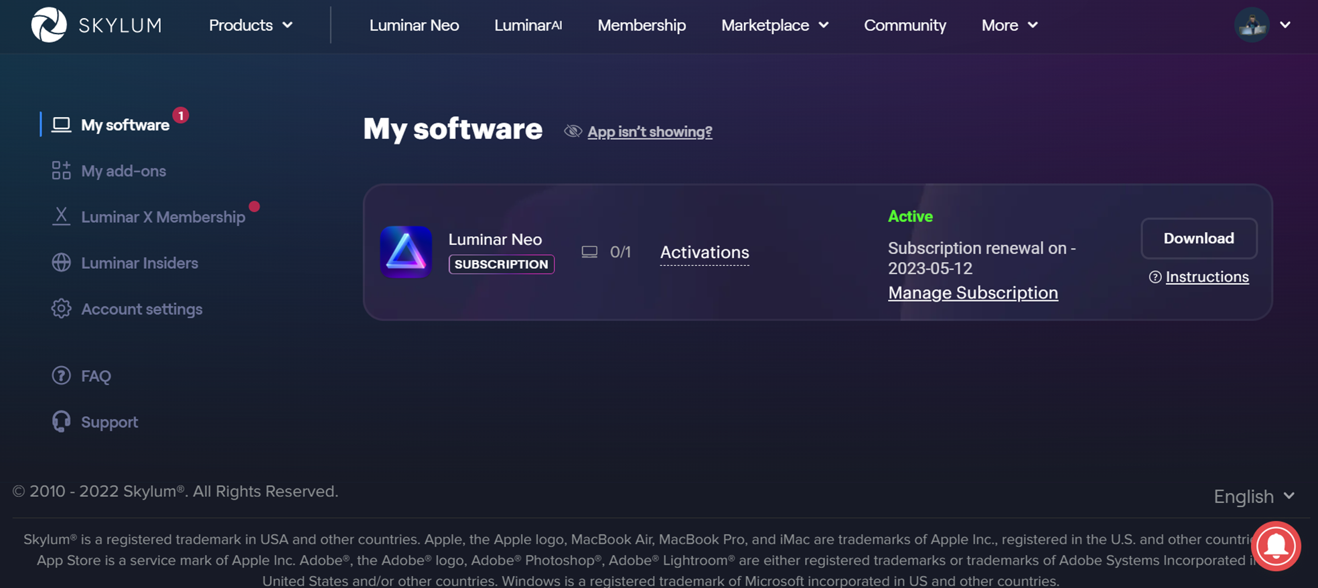Open FAQ in sidebar
Screen dimensions: 1318x588
(x=96, y=376)
